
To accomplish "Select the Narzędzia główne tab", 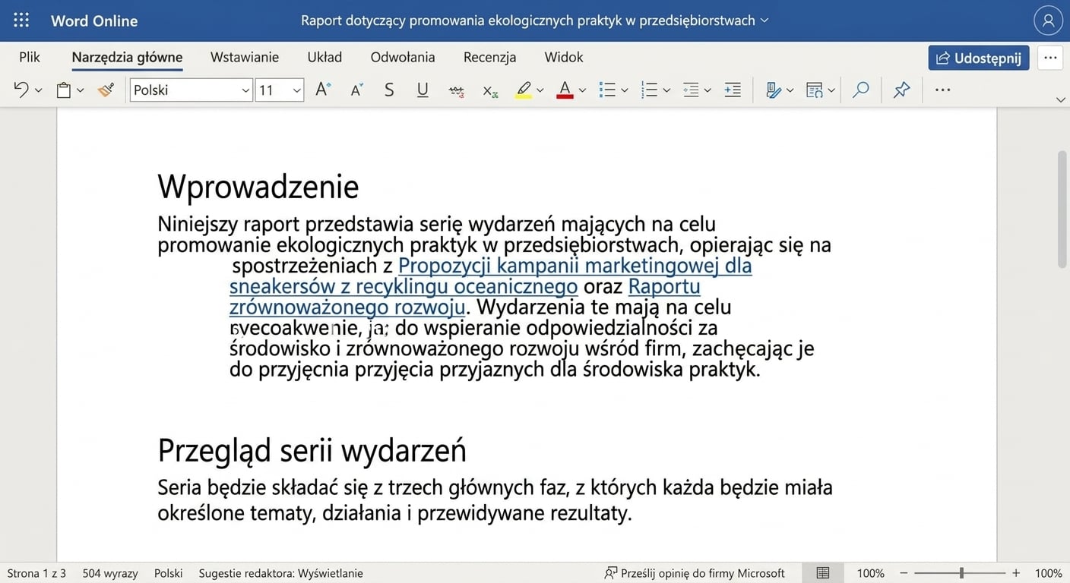I will pos(127,57).
